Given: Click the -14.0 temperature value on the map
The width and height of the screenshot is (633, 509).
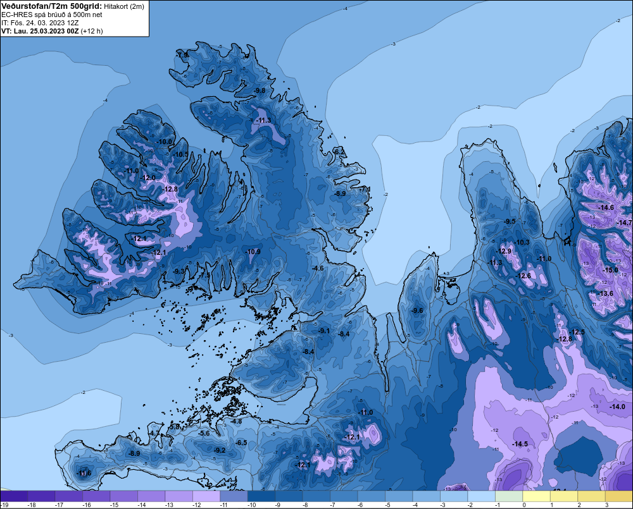Looking at the screenshot, I should coord(618,407).
